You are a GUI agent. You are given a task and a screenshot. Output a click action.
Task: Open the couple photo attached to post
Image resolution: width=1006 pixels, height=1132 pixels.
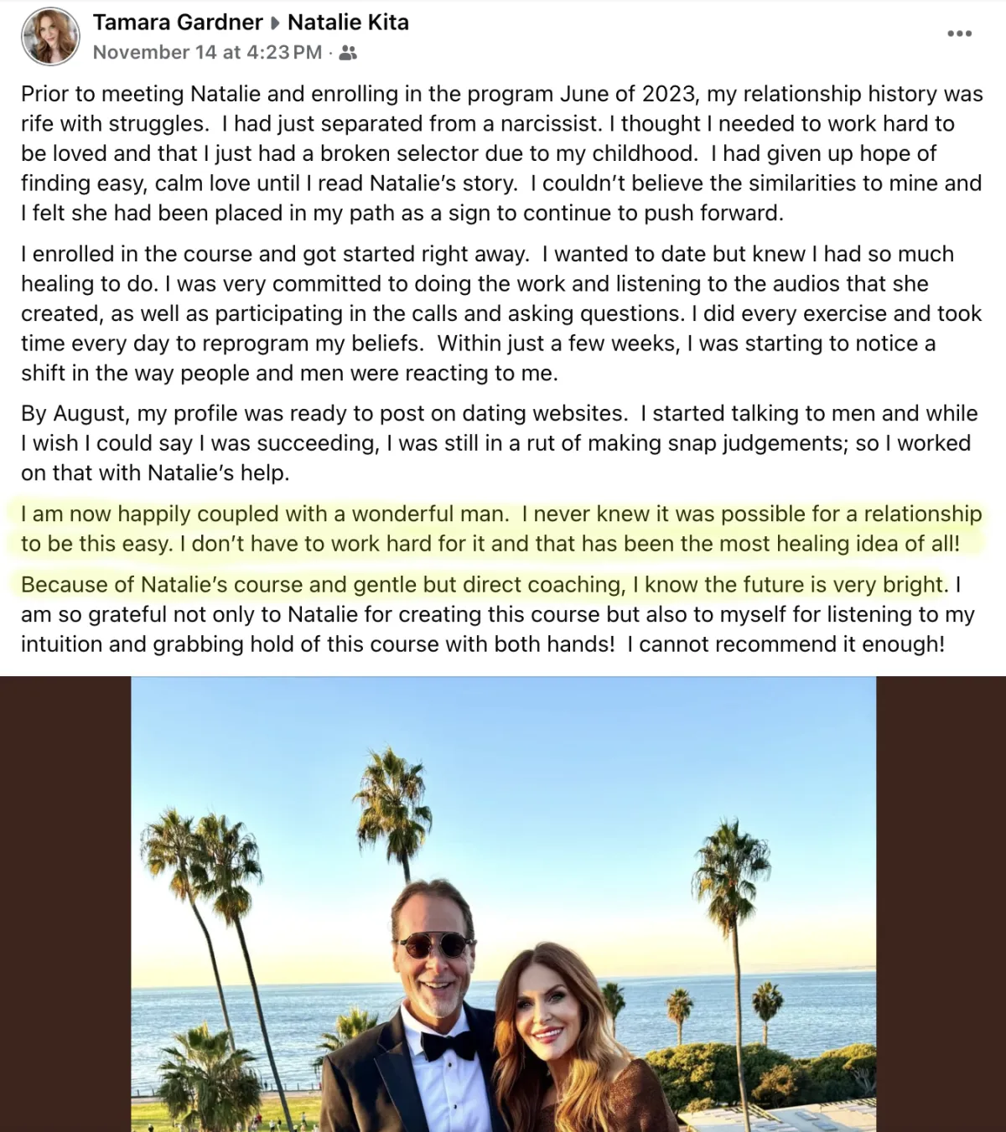[x=503, y=904]
